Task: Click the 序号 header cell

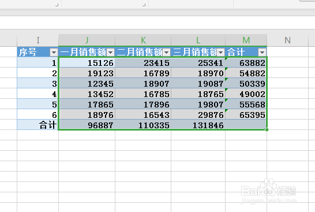Action: 37,52
